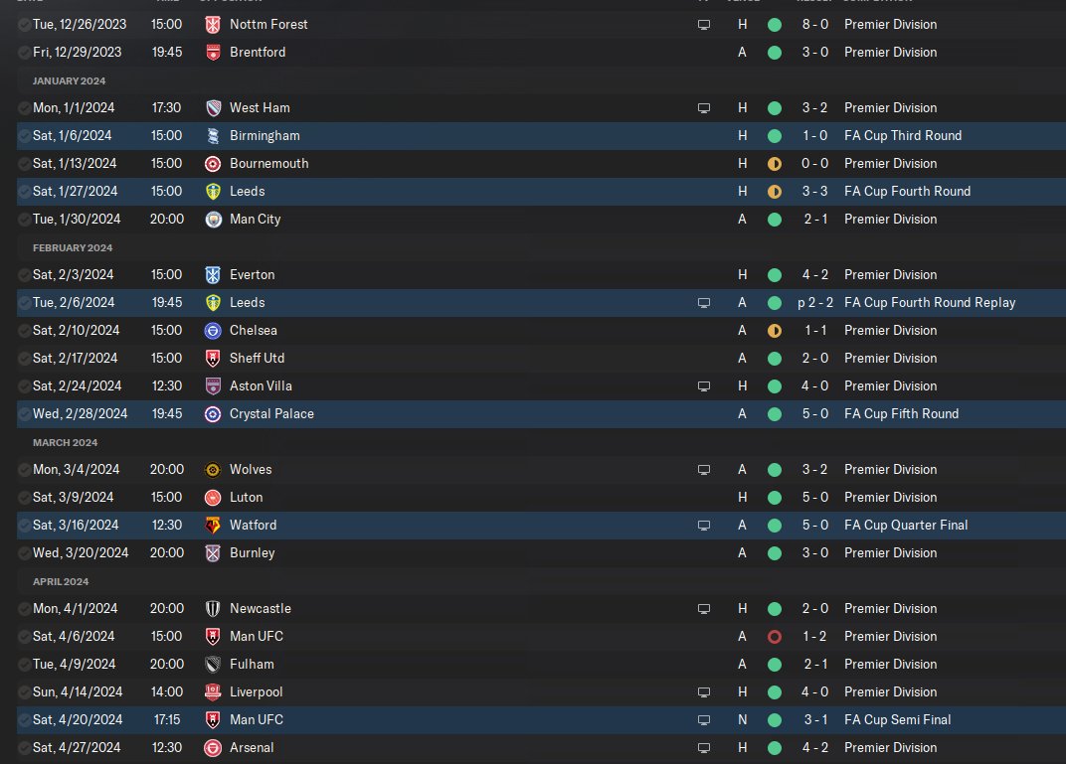Click the Crystal Palace club badge
Viewport: 1066px width, 764px height.
coord(213,413)
